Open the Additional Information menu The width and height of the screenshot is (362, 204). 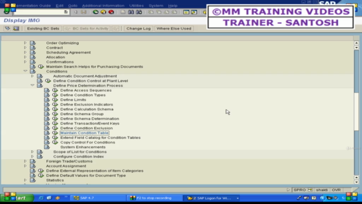[x=103, y=6]
